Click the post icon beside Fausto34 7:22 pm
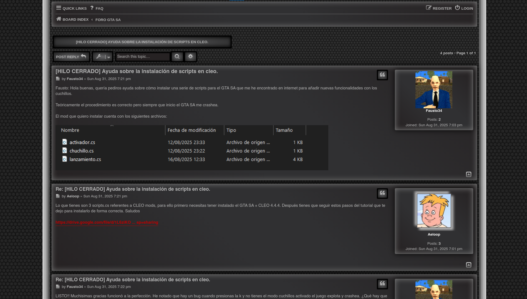 (58, 287)
